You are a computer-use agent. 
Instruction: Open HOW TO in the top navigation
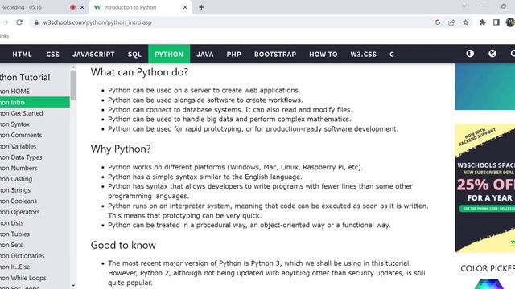point(323,55)
